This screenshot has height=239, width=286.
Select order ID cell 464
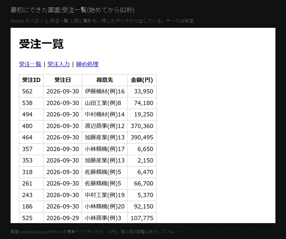[31, 137]
